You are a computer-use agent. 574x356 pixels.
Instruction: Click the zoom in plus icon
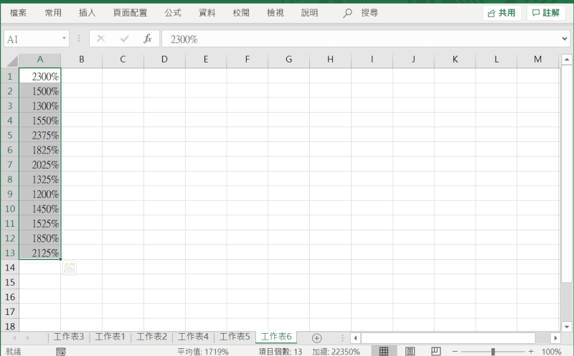tap(531, 352)
